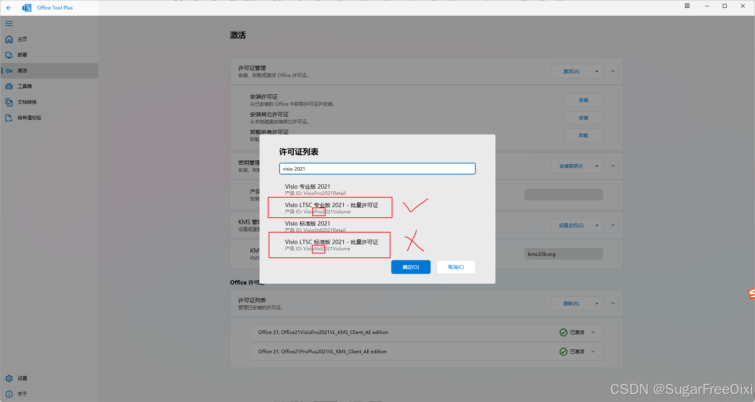Open dropdown arrow beside 安装密钥(I)
Image resolution: width=755 pixels, height=402 pixels.
[x=597, y=166]
